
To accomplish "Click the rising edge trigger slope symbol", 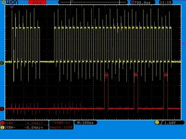I will tap(162, 123).
